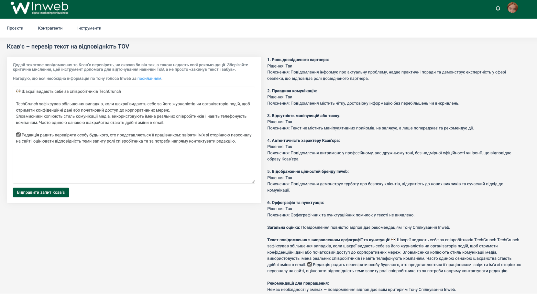Open the Інструменти menu item

[89, 28]
